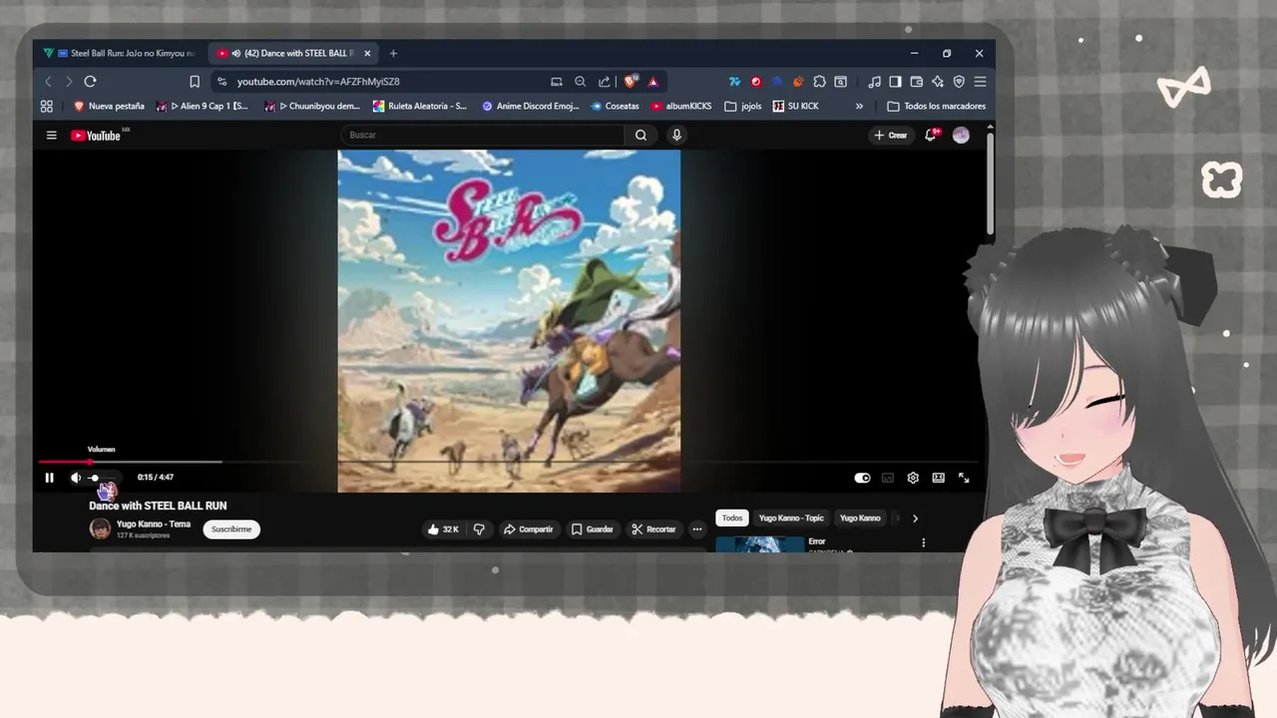Adjust the volume slider handle
The width and height of the screenshot is (1277, 718).
pos(95,478)
